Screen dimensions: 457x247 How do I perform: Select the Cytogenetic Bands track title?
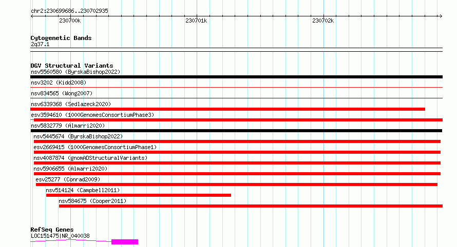coord(61,38)
